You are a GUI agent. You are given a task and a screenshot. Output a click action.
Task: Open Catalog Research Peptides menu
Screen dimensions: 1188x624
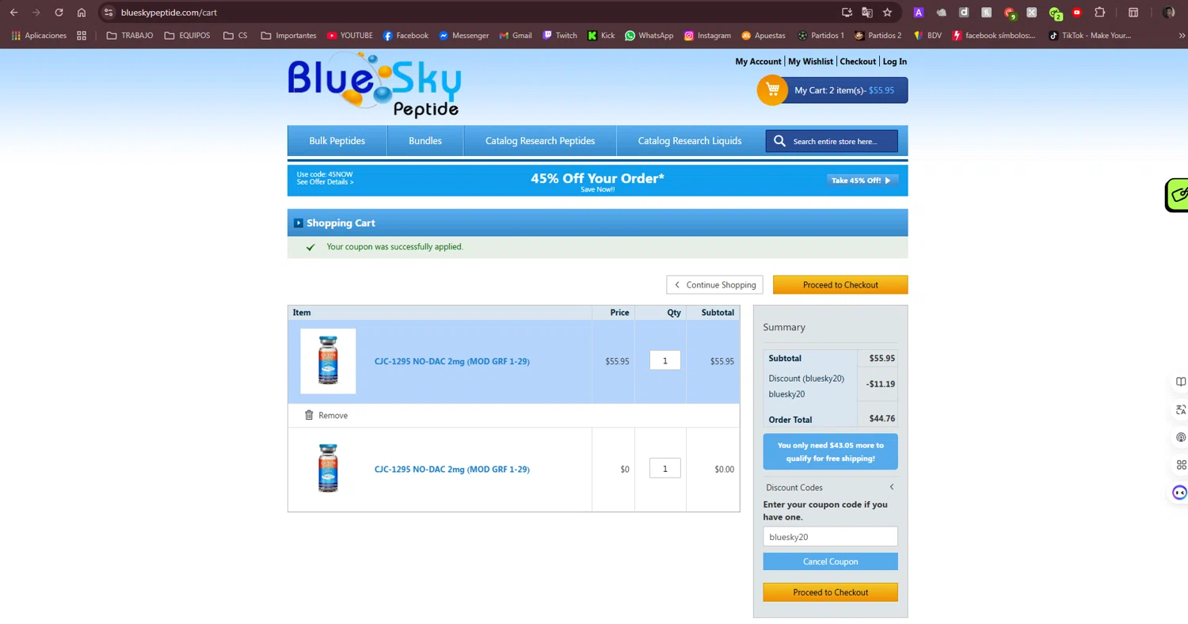click(x=540, y=141)
